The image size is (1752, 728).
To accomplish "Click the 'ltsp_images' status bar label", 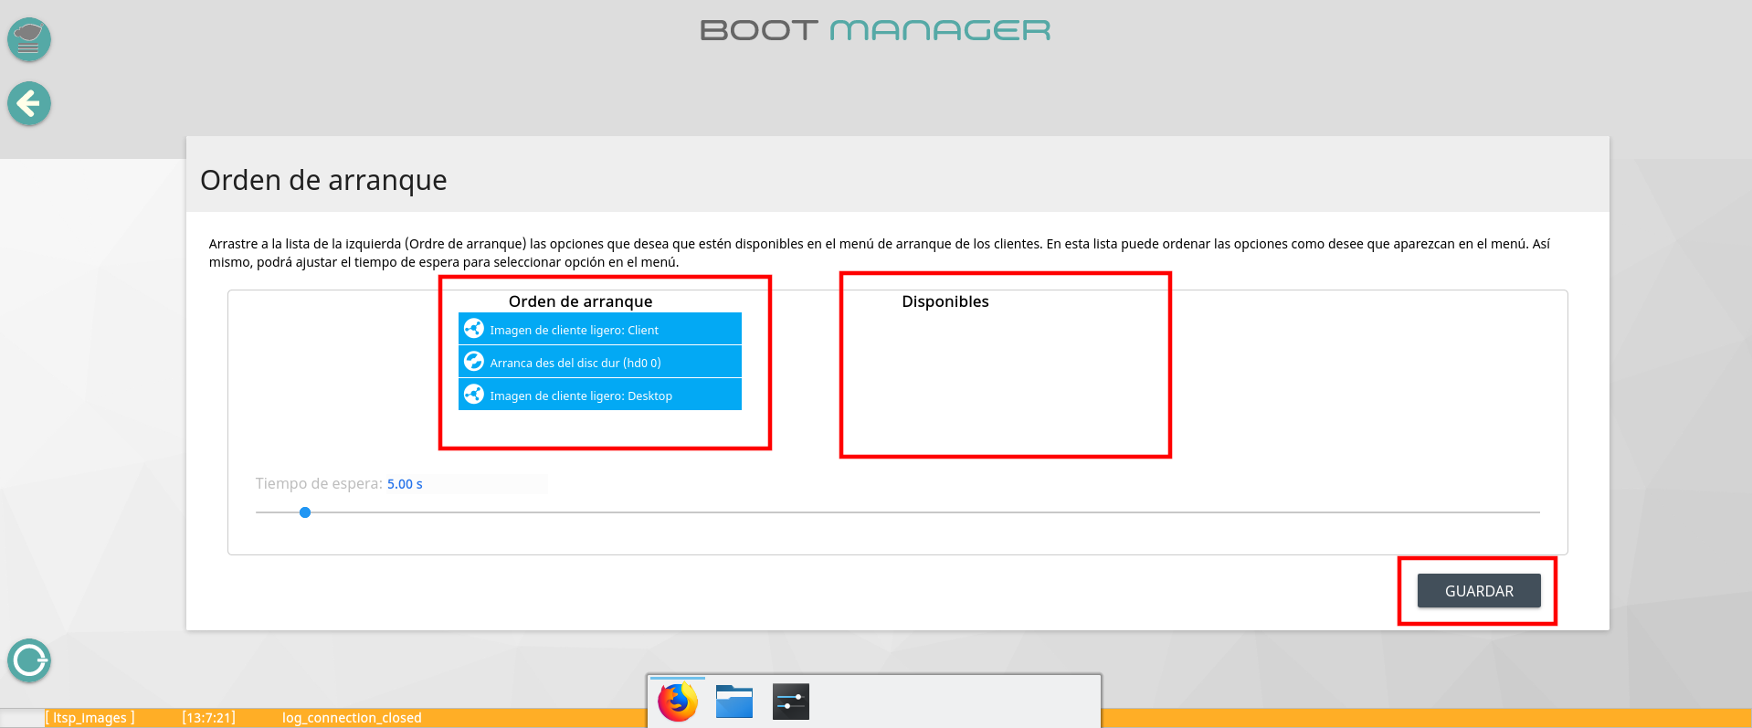I will [90, 718].
